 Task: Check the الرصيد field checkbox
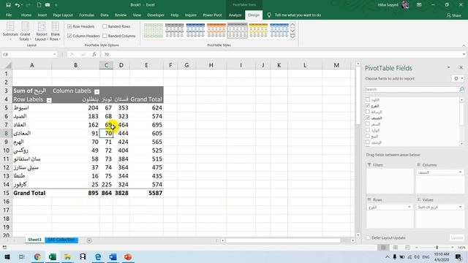coord(368,142)
